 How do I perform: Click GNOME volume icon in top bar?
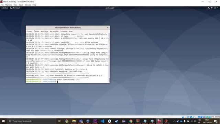[x=212, y=8]
